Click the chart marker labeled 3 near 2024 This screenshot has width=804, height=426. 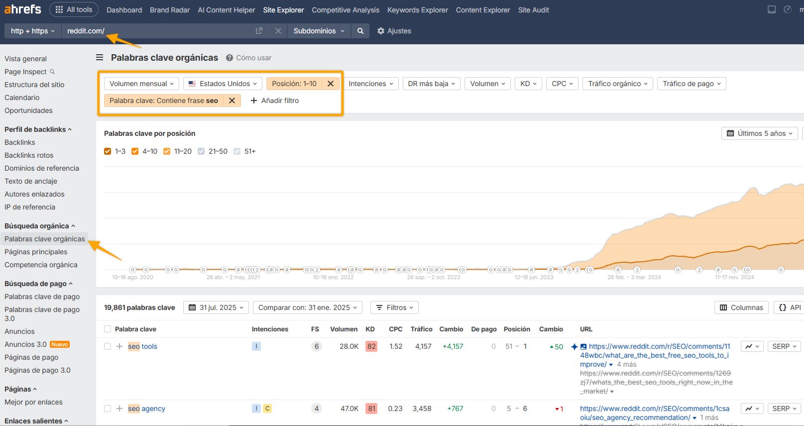tap(637, 270)
